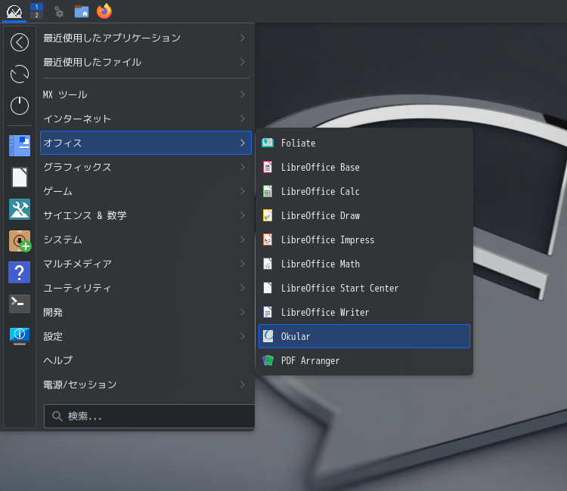Click the 最近使用したファイル text label
567x491 pixels.
click(92, 62)
